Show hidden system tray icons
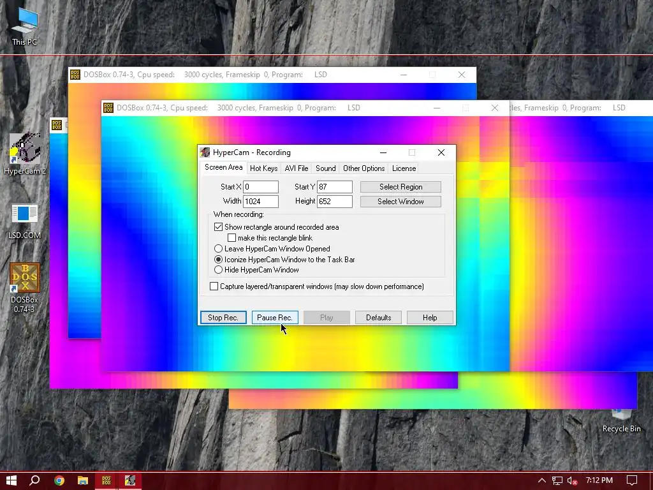Screen dimensions: 653x490 (541, 480)
